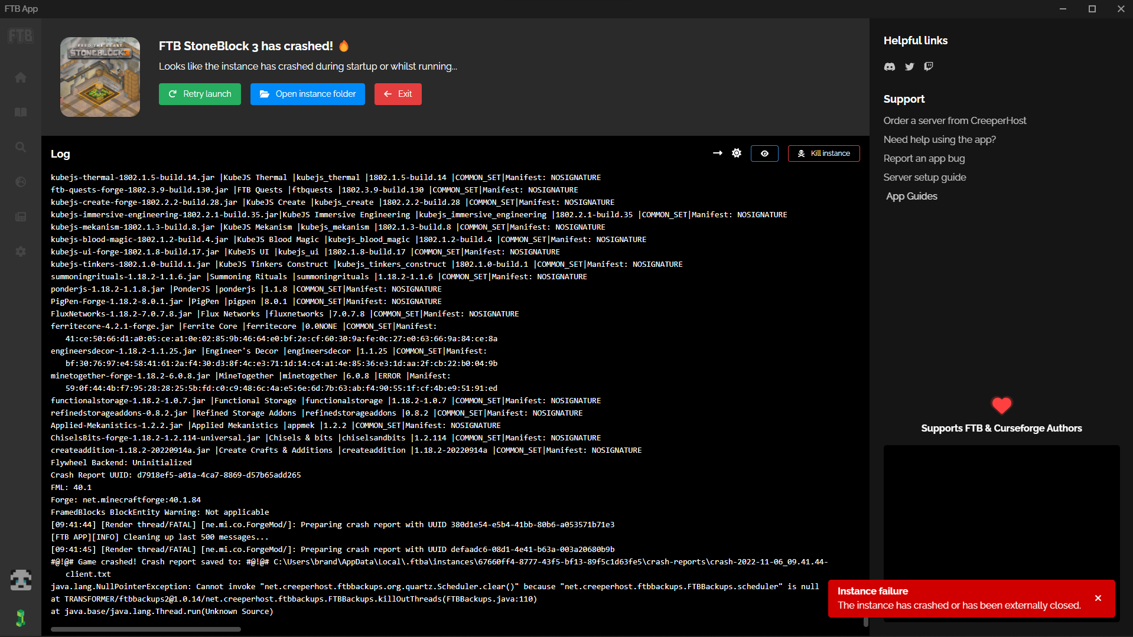
Task: Toggle the eye button in Log header
Action: coord(764,153)
